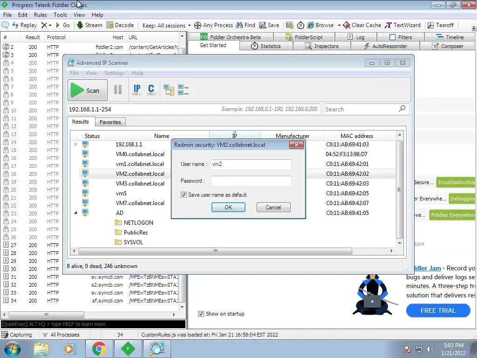Click the search magnifier icon in scanner

[402, 108]
